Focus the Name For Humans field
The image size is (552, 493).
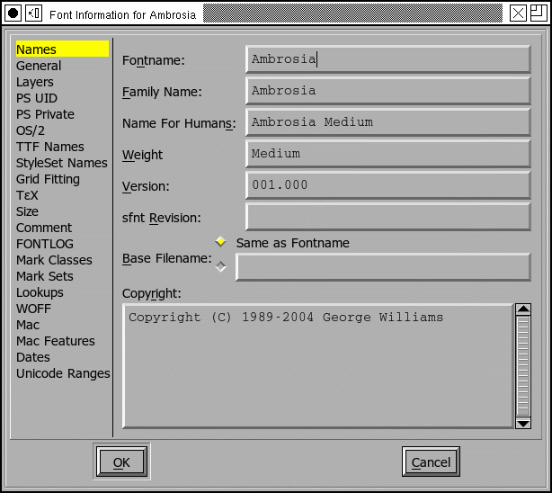(387, 122)
